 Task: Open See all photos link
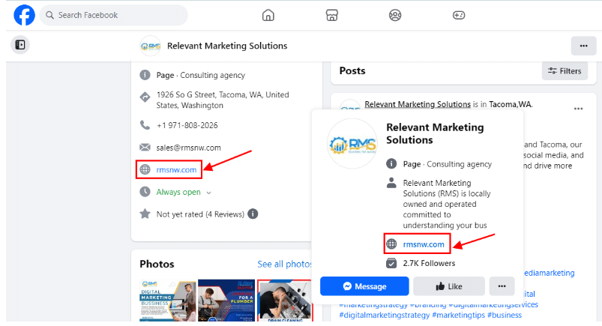tap(284, 265)
